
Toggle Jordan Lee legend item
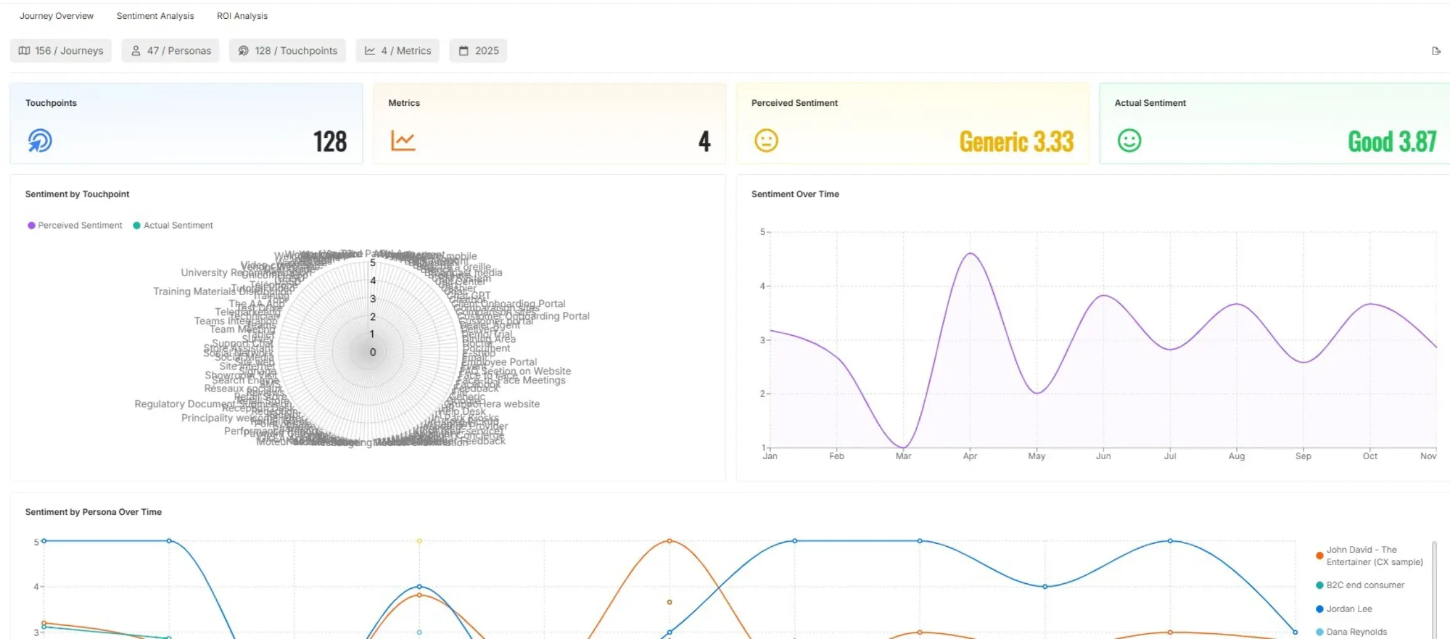(1344, 609)
